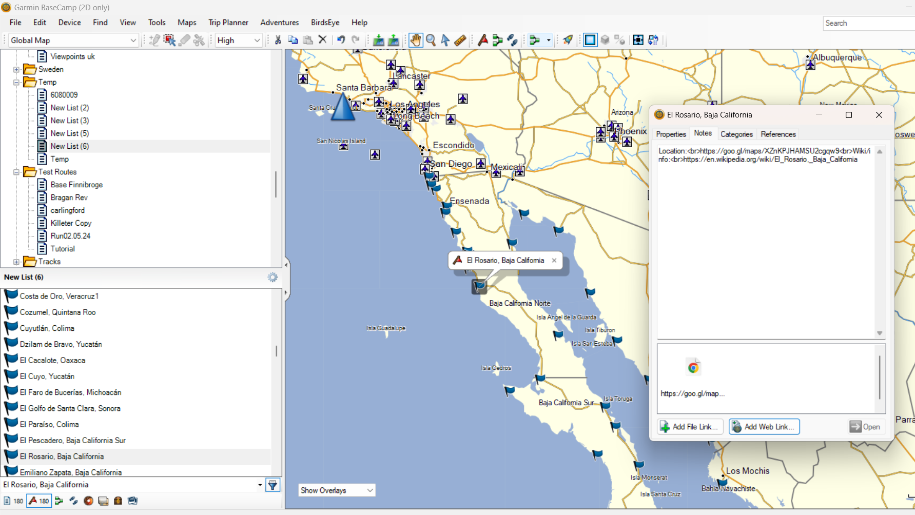Click the sync map views icon
915x515 pixels.
pos(653,40)
